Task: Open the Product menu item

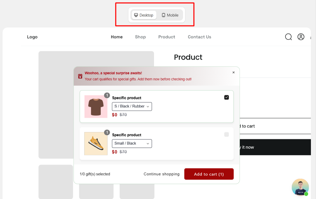Action: coord(167,37)
